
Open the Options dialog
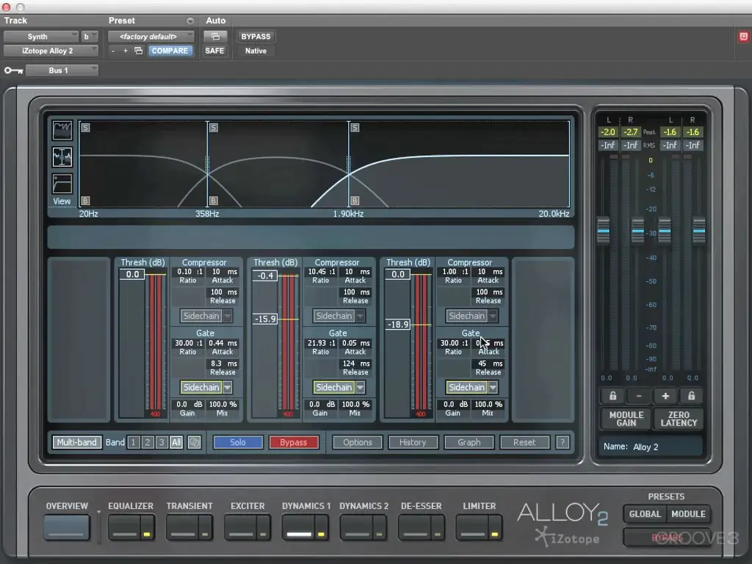click(x=358, y=442)
